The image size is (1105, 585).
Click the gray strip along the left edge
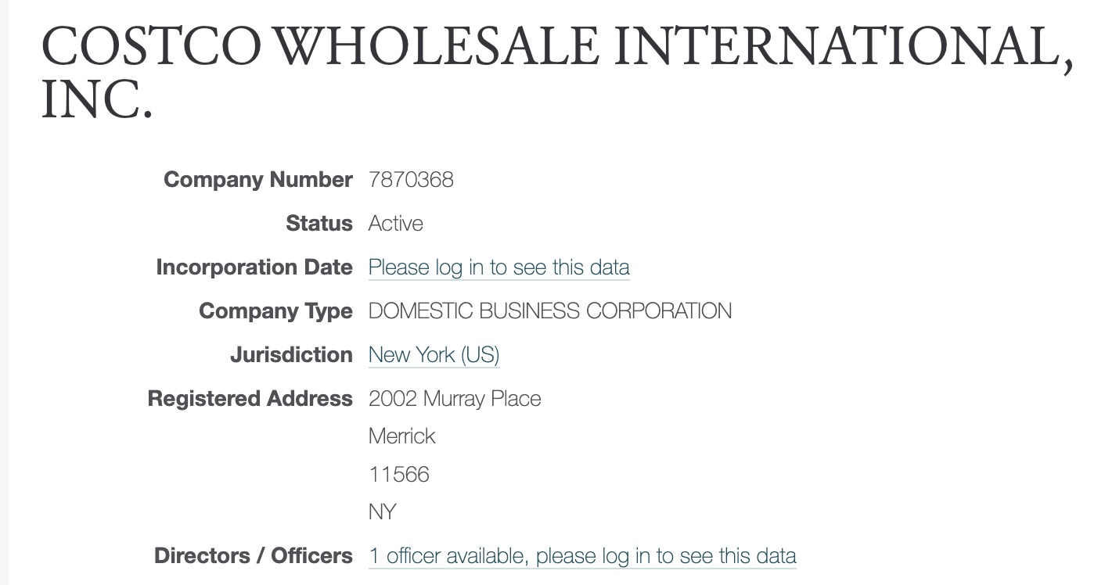(4, 313)
